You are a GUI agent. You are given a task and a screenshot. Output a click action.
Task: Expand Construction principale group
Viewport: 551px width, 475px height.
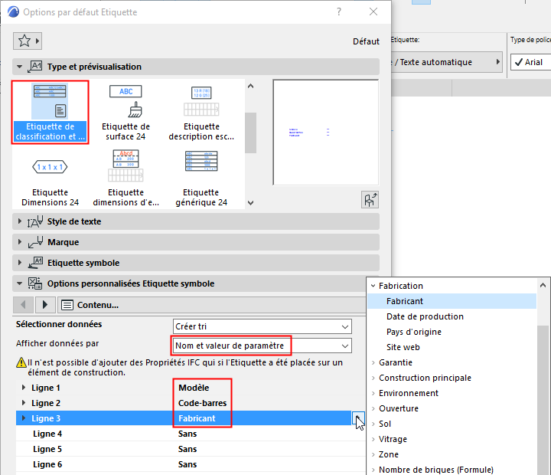tap(373, 378)
